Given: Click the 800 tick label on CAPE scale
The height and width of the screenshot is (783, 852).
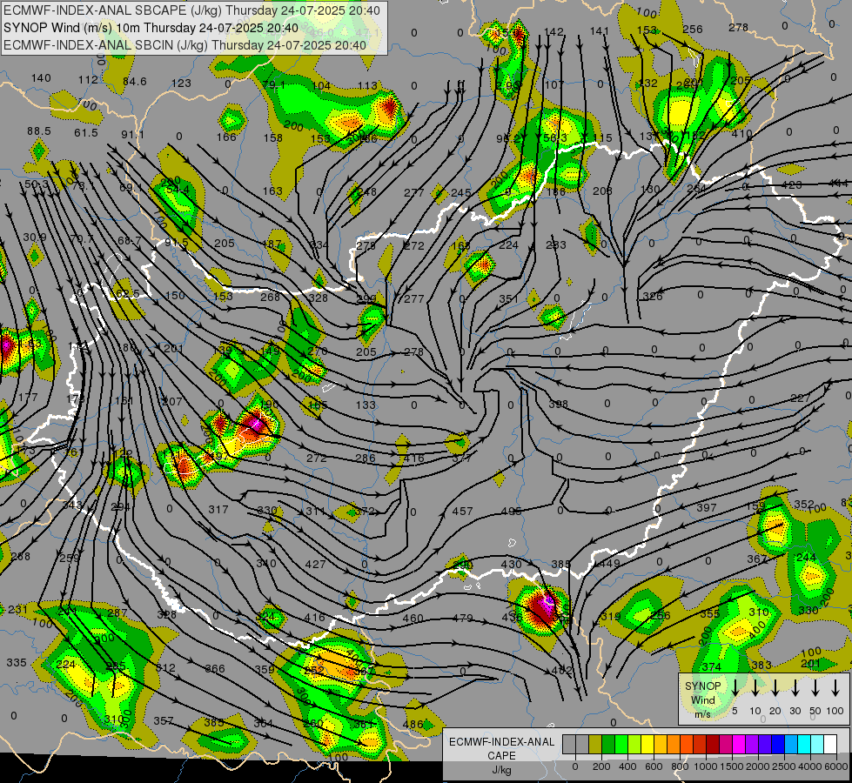Looking at the screenshot, I should coord(680,766).
